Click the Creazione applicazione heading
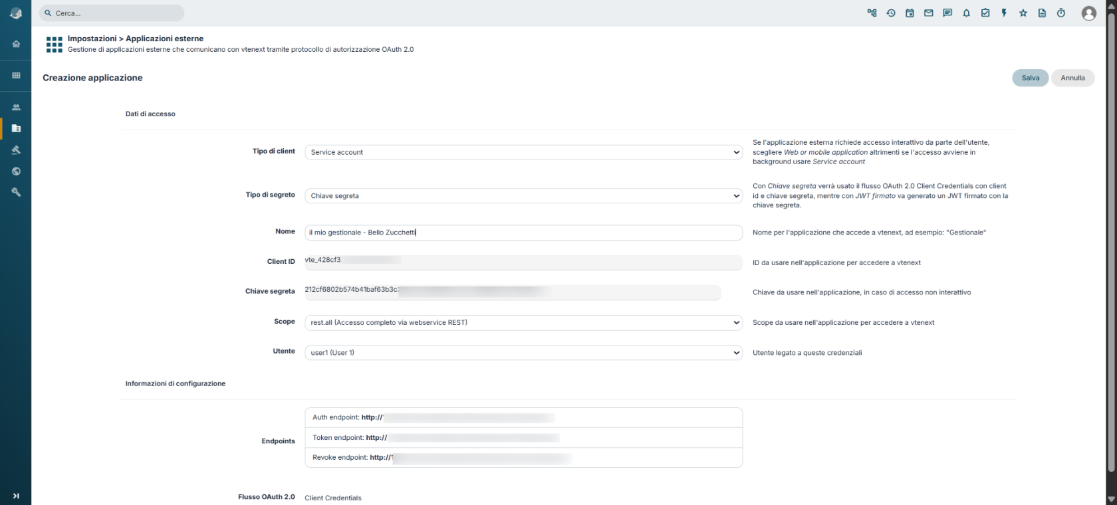Viewport: 1117px width, 505px height. tap(92, 78)
